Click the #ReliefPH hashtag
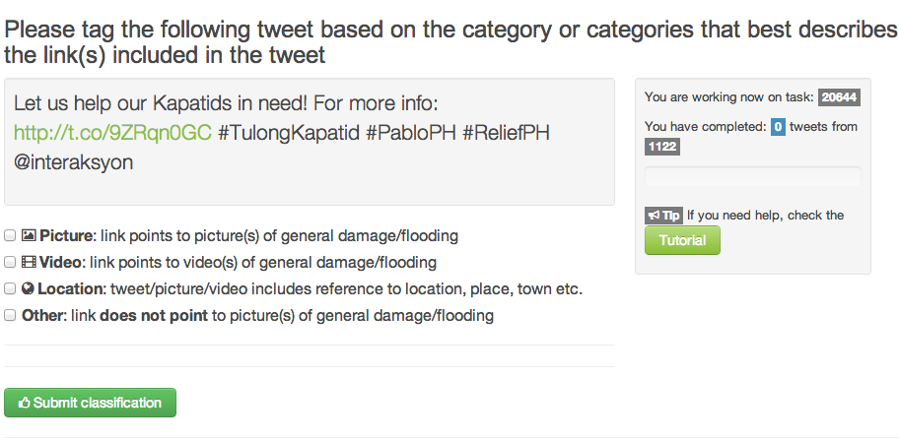 pos(506,133)
